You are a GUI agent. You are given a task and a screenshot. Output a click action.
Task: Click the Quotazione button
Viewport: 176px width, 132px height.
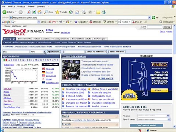click(x=54, y=52)
